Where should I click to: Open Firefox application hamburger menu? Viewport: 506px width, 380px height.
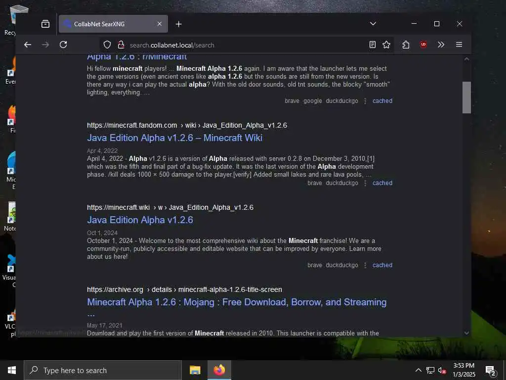click(x=459, y=45)
